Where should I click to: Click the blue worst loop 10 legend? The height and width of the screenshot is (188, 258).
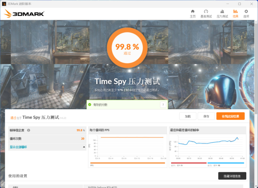pos(226,163)
